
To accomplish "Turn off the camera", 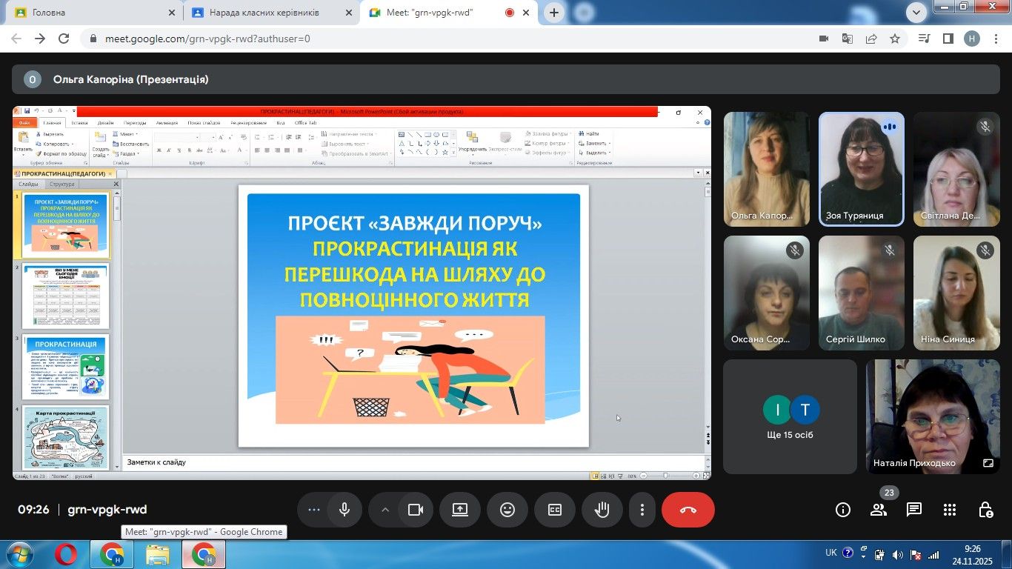I will click(416, 510).
